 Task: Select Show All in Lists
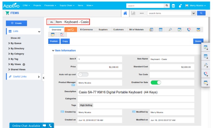click(16, 38)
